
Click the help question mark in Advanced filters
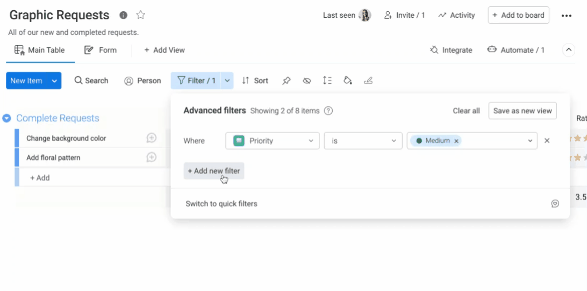coord(328,111)
